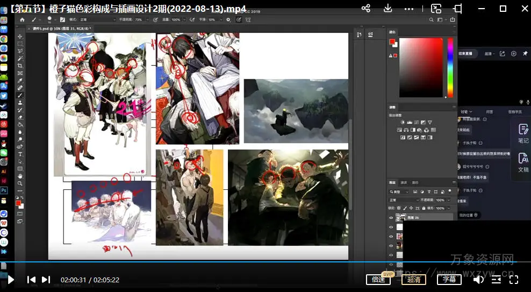Toggle 字幕 subtitles on or off
The width and height of the screenshot is (531, 292).
[x=449, y=279]
